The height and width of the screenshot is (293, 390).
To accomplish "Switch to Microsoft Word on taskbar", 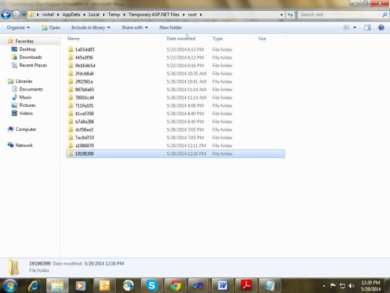I will (223, 285).
